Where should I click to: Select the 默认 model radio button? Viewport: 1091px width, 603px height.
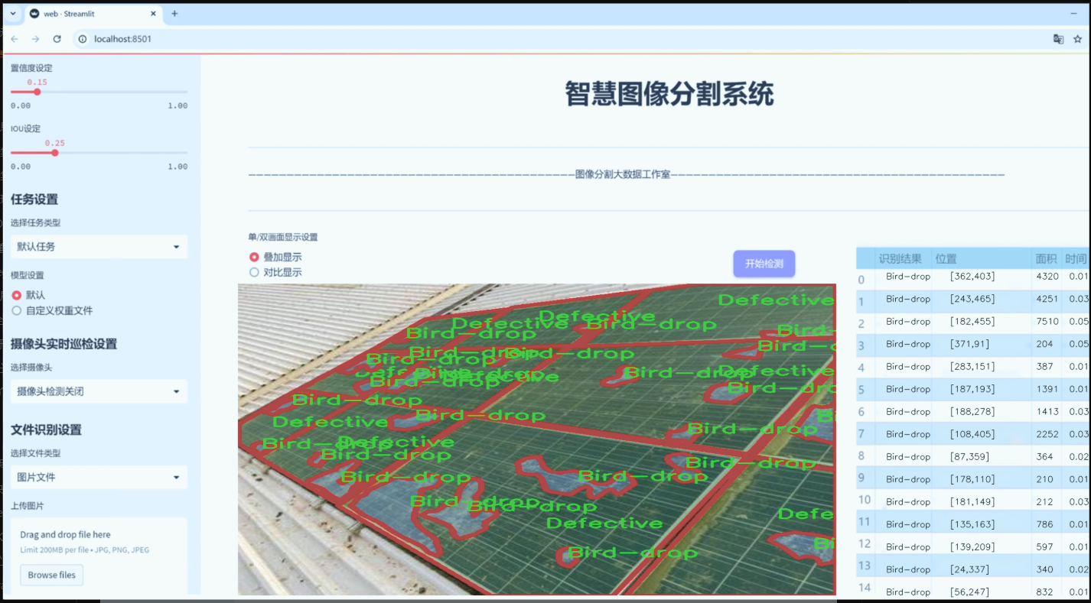pos(16,295)
